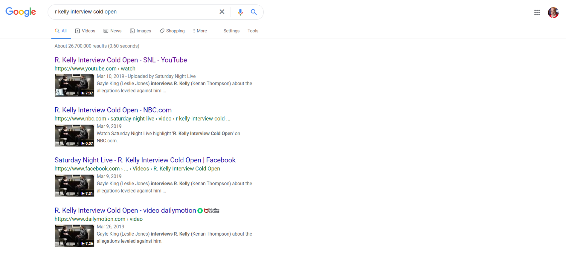Click the facebook.com Videos breadcrumb URL
This screenshot has width=566, height=255.
click(137, 169)
